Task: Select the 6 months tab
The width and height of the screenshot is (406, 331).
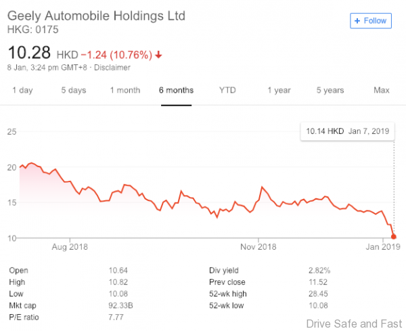Action: tap(177, 90)
